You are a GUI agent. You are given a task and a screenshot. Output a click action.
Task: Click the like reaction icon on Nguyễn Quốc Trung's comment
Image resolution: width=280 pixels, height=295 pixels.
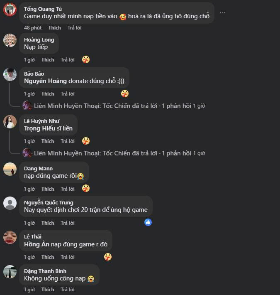click(x=148, y=222)
